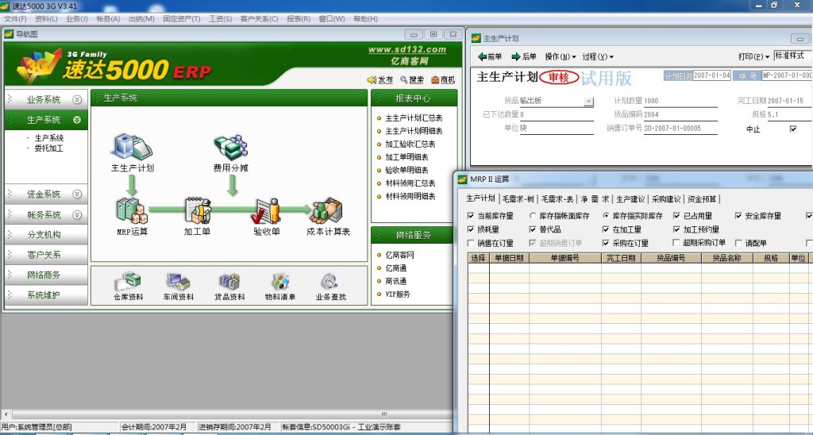The width and height of the screenshot is (813, 435).
Task: Toggle the 中止 checkbox in 主生产计划
Action: [793, 129]
